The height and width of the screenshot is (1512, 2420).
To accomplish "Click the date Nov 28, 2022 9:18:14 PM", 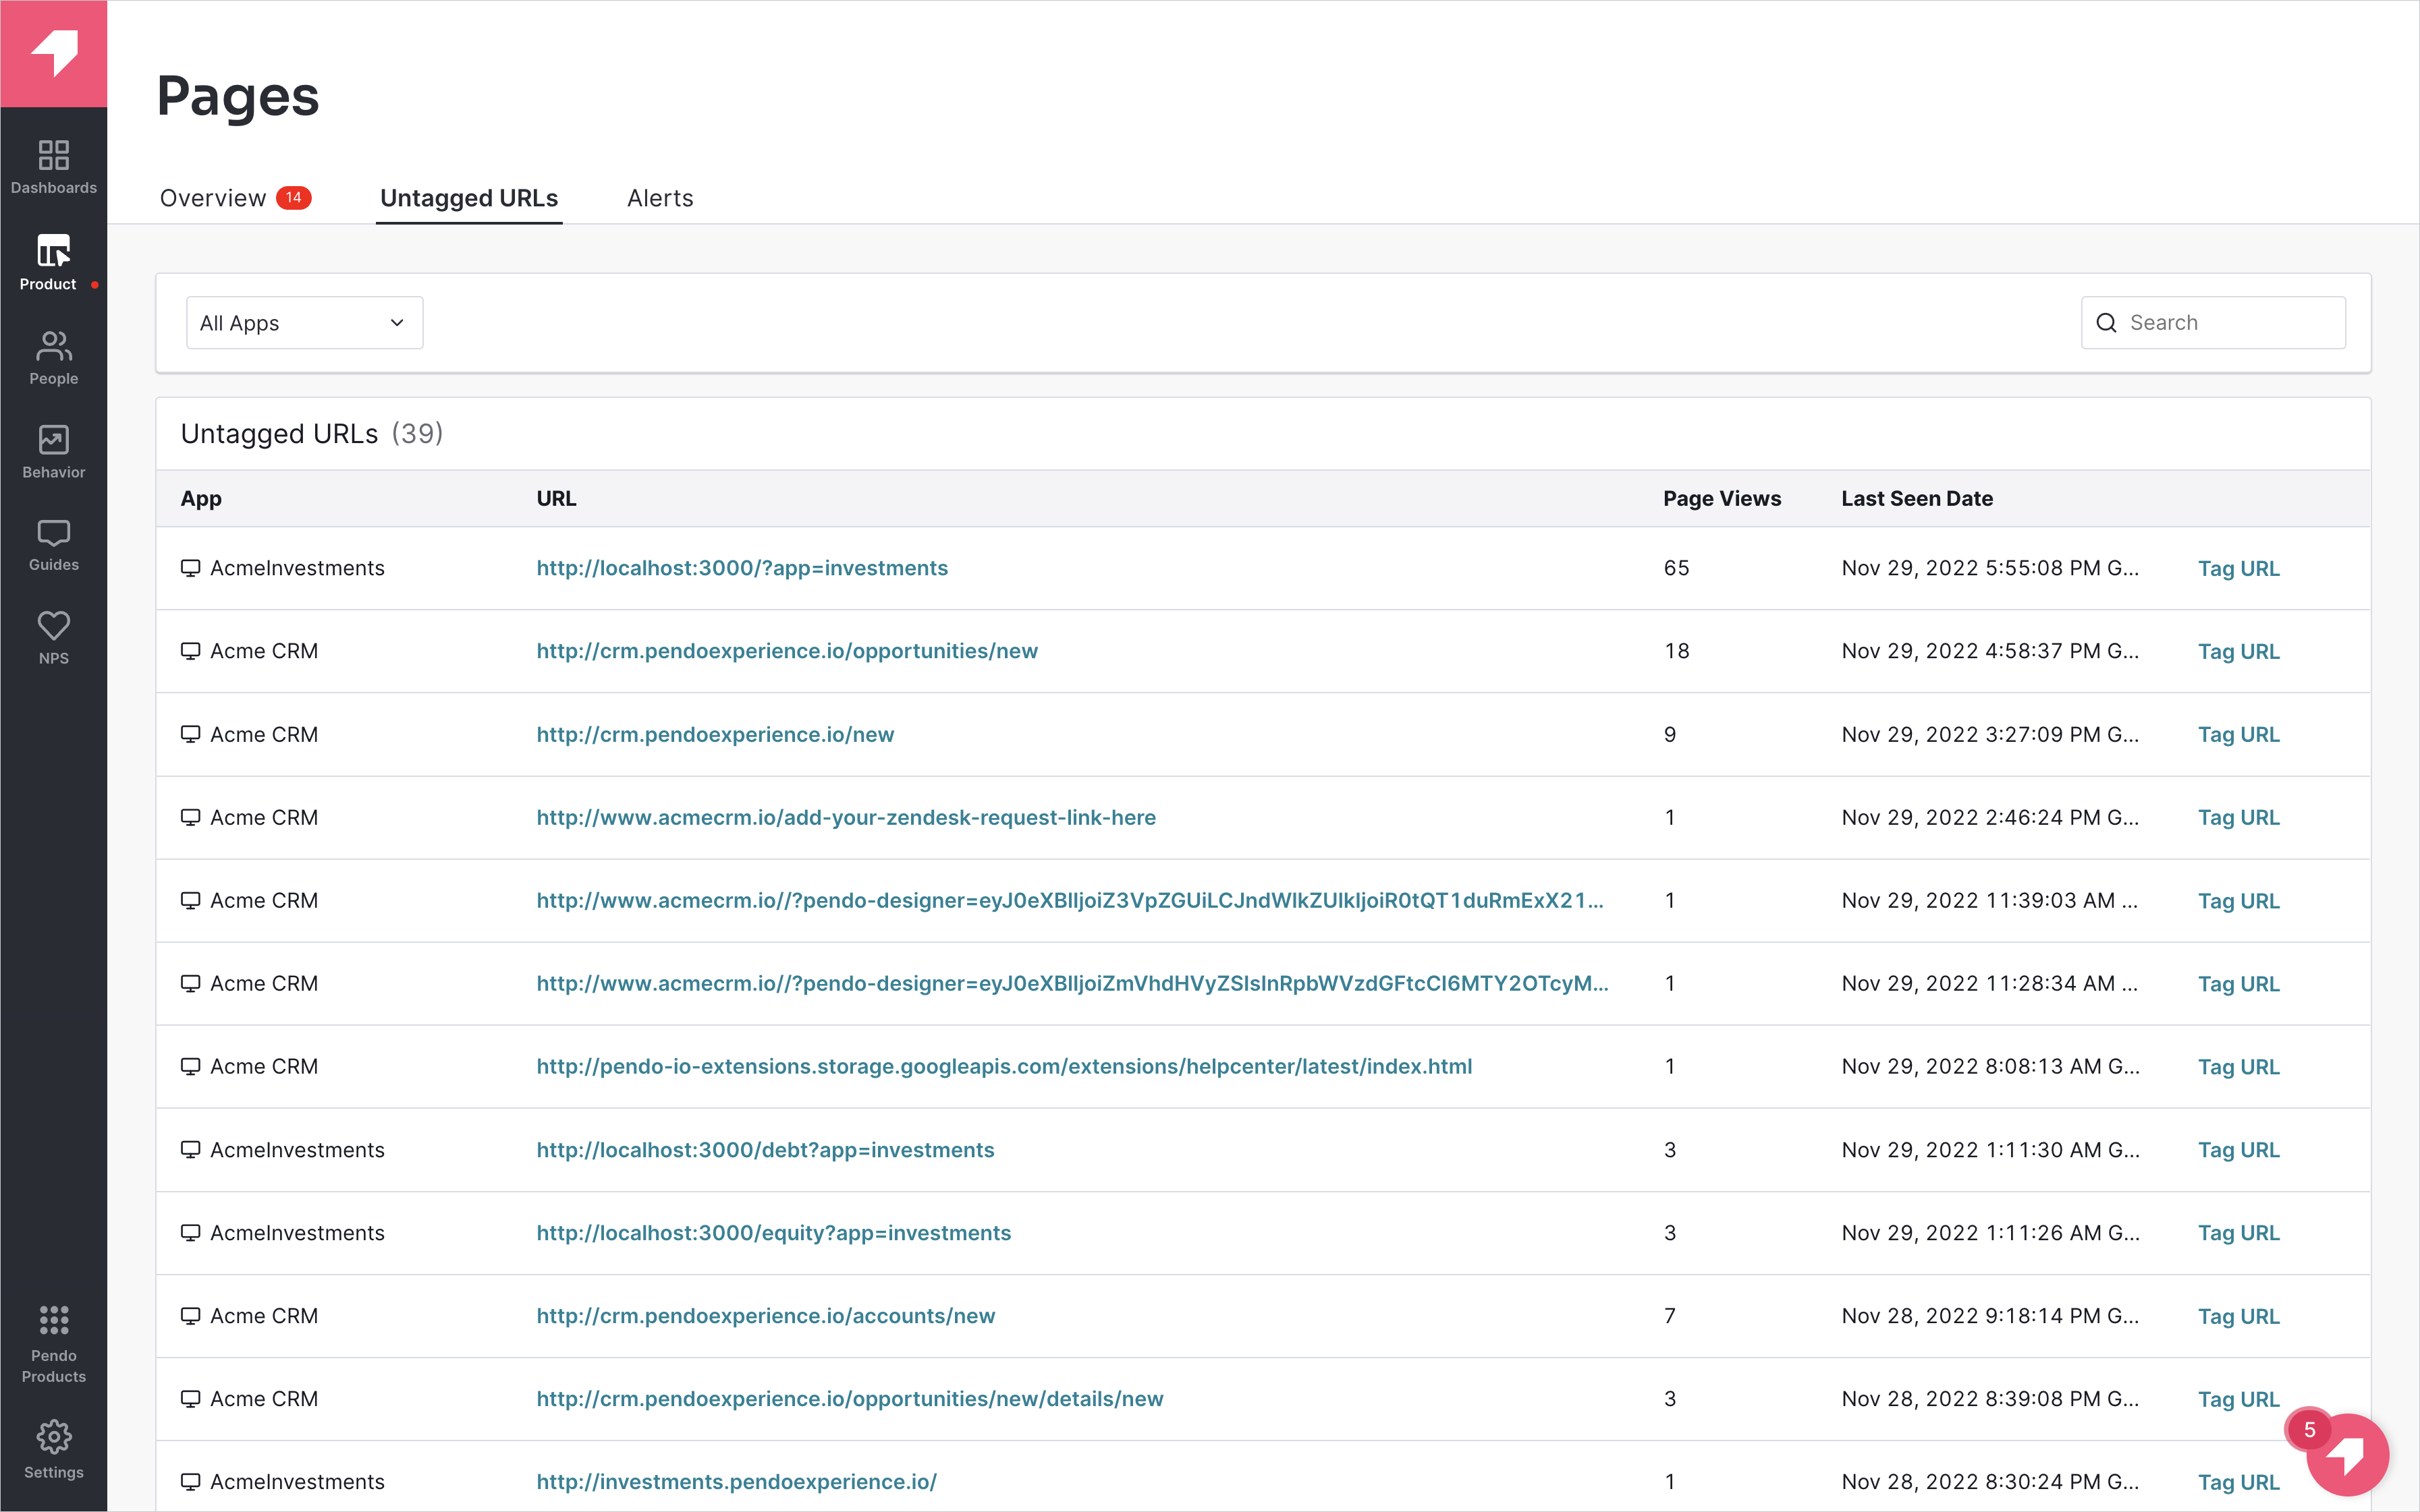I will (1990, 1316).
